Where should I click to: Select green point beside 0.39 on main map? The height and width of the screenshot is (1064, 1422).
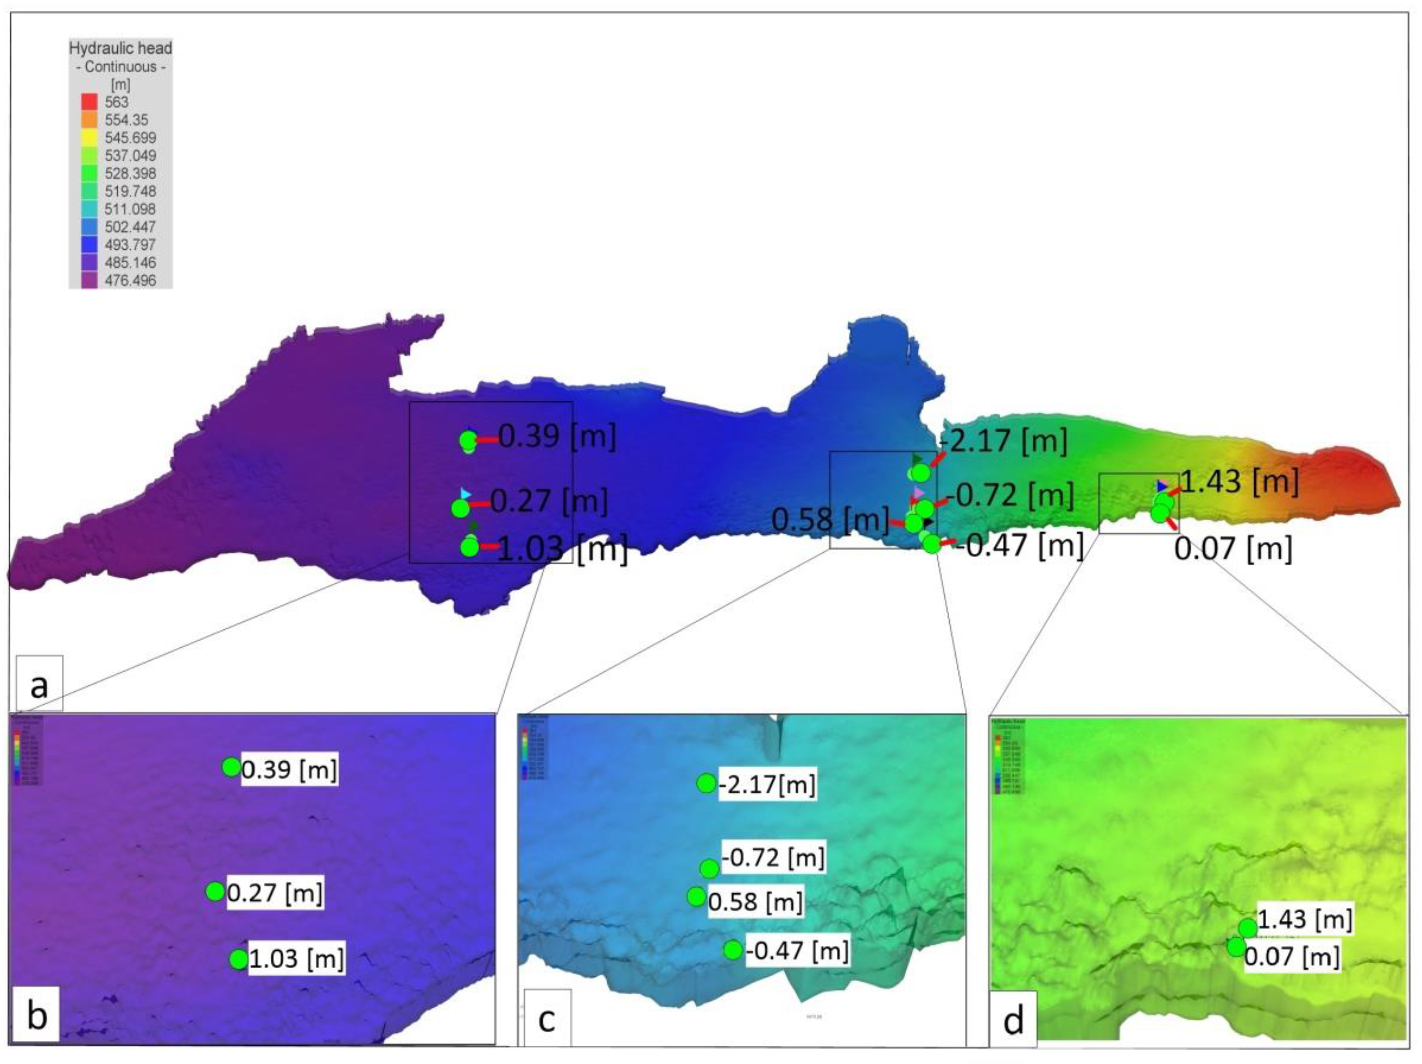468,440
